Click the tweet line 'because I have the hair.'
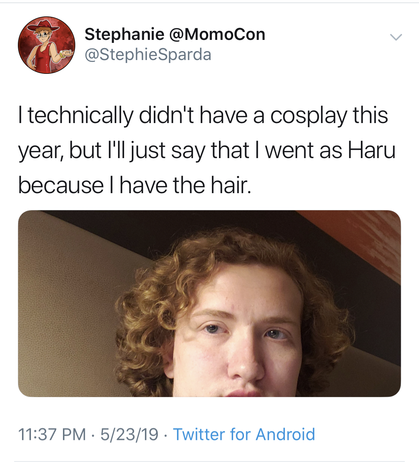419x462 pixels. pyautogui.click(x=135, y=185)
